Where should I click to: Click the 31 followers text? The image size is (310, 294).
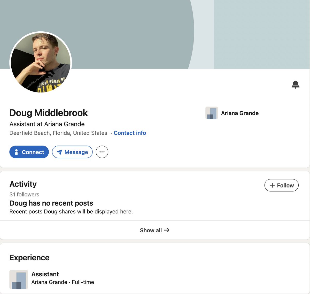(24, 195)
